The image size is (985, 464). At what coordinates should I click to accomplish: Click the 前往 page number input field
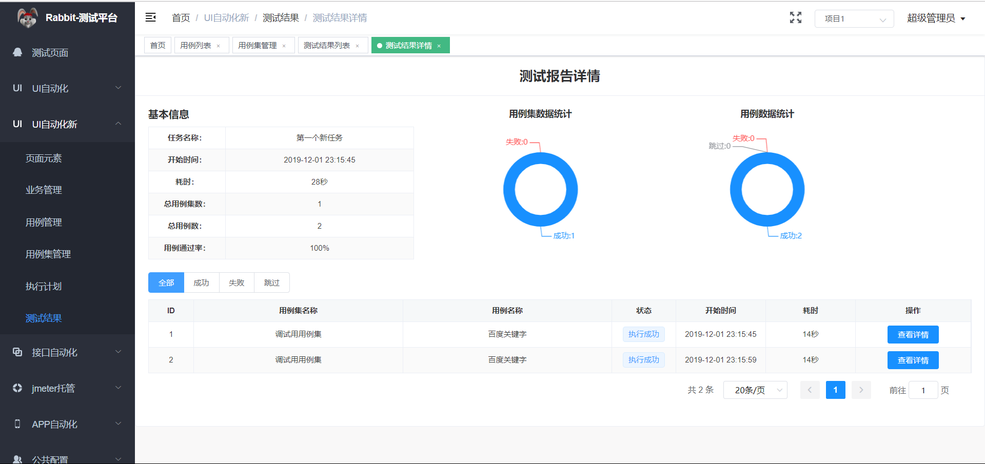923,390
